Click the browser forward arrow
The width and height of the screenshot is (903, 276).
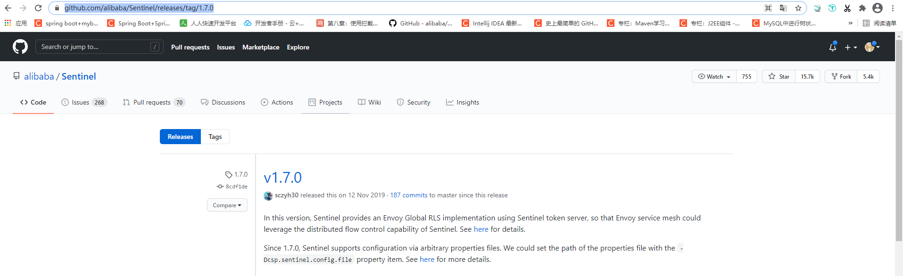[23, 8]
